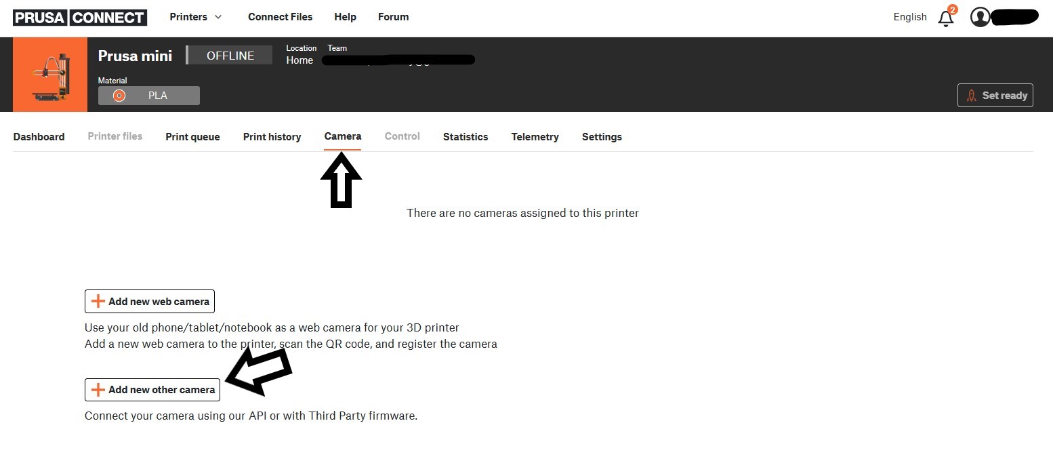Go to the Forum link
This screenshot has height=461, width=1053.
click(x=393, y=17)
